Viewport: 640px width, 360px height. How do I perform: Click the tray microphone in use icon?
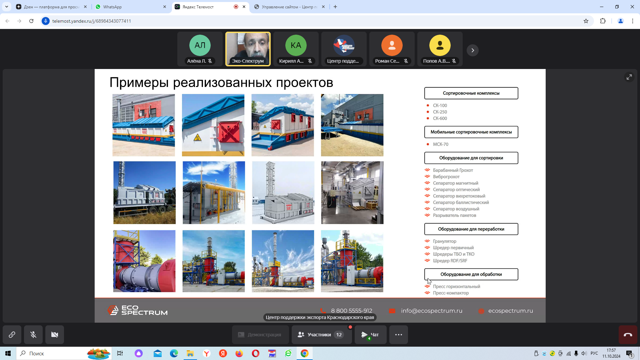click(x=576, y=353)
